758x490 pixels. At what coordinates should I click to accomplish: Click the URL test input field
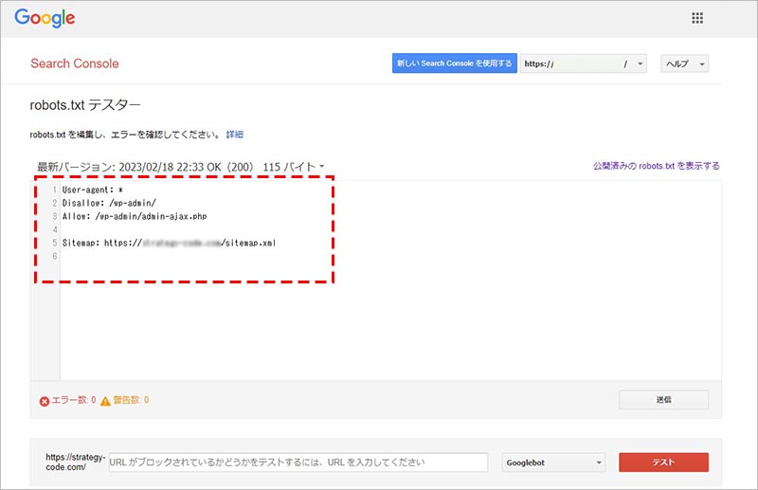tap(298, 463)
